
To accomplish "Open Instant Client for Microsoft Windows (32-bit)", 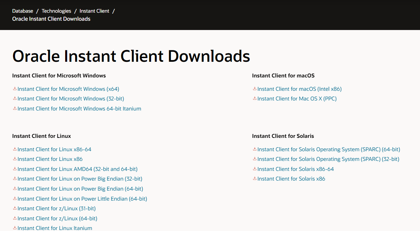I will coord(71,99).
